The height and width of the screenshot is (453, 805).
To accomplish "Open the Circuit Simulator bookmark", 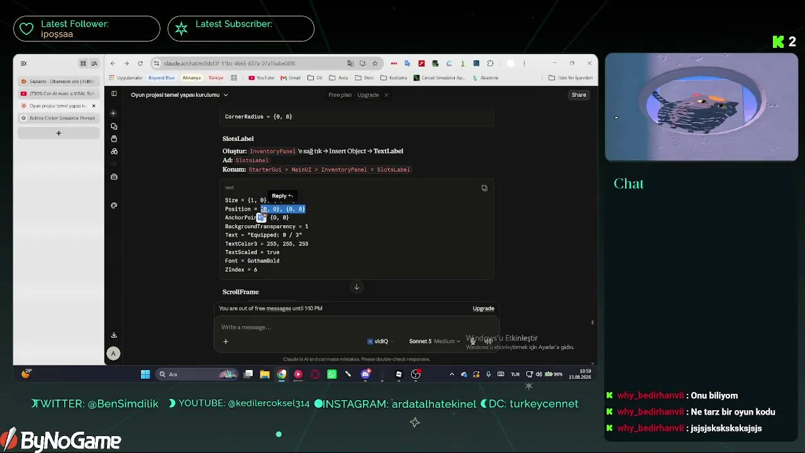I will pyautogui.click(x=440, y=78).
